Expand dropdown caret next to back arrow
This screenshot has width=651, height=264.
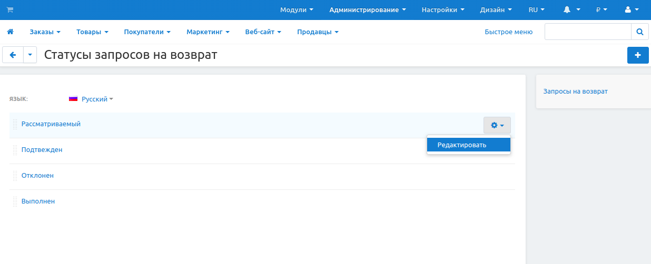tap(30, 55)
